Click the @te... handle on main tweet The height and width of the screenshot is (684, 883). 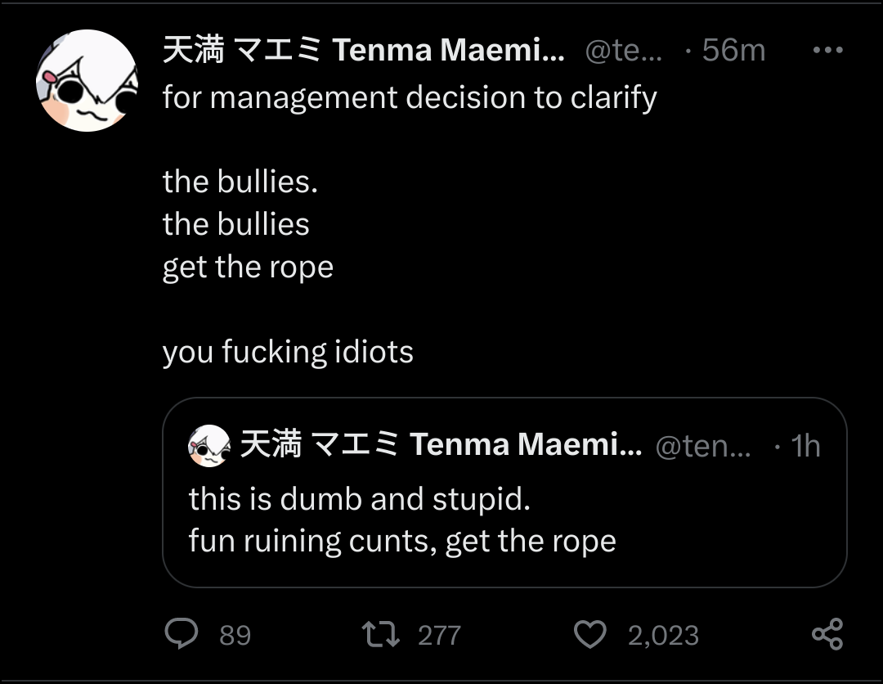click(624, 51)
